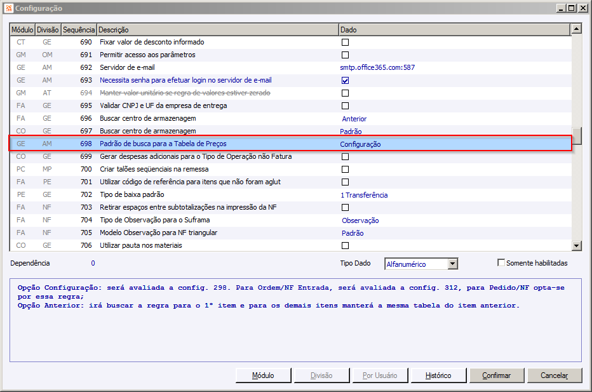
Task: Click the Dado column header
Action: (x=454, y=30)
